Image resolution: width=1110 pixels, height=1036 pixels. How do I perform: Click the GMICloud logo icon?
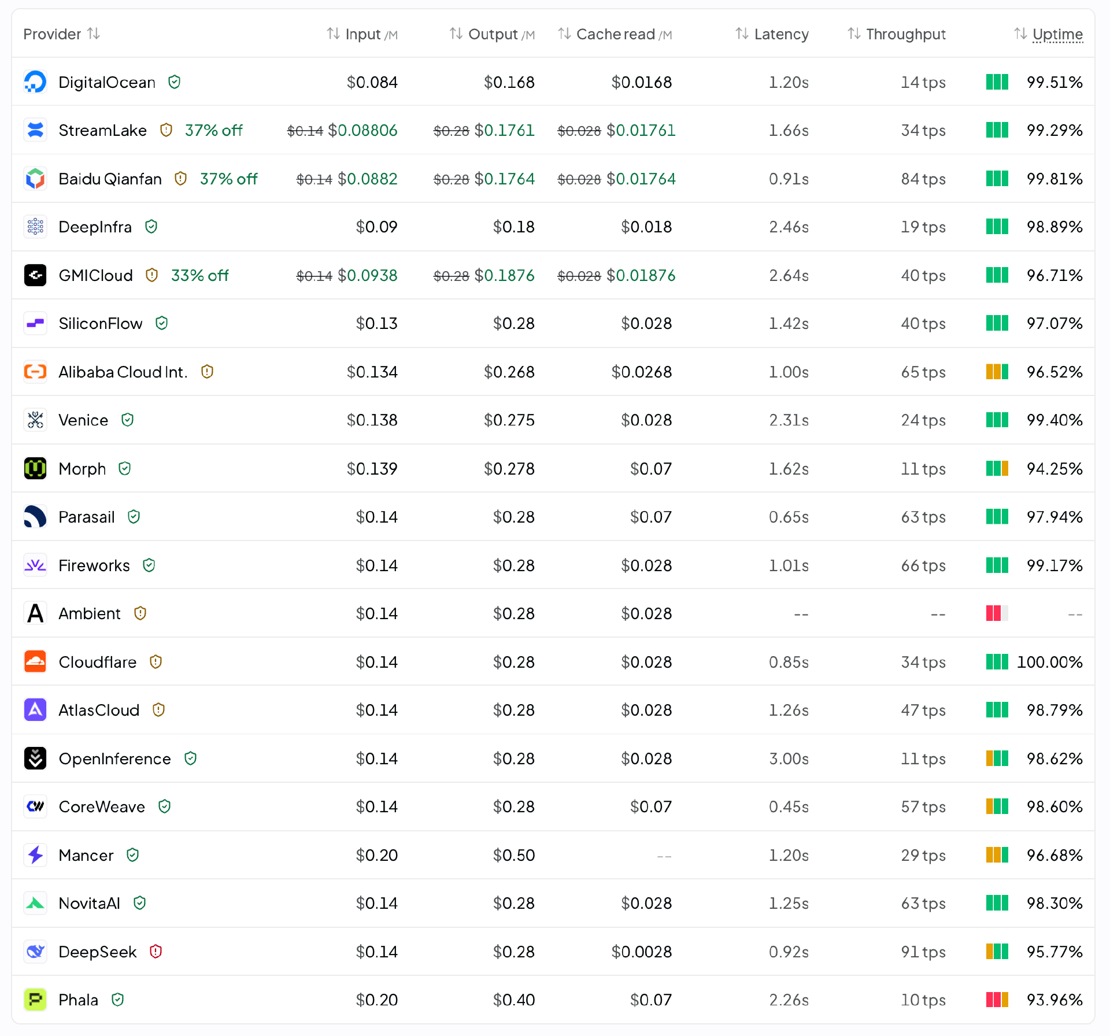pyautogui.click(x=35, y=275)
